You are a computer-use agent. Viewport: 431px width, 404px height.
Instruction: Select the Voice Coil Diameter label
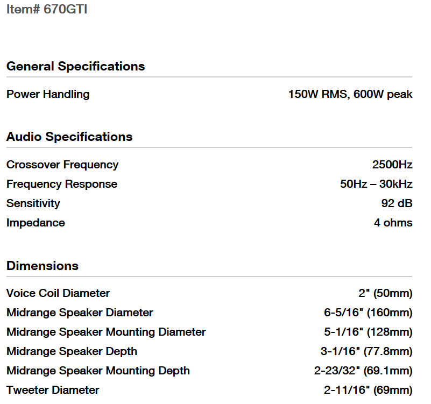(x=58, y=293)
